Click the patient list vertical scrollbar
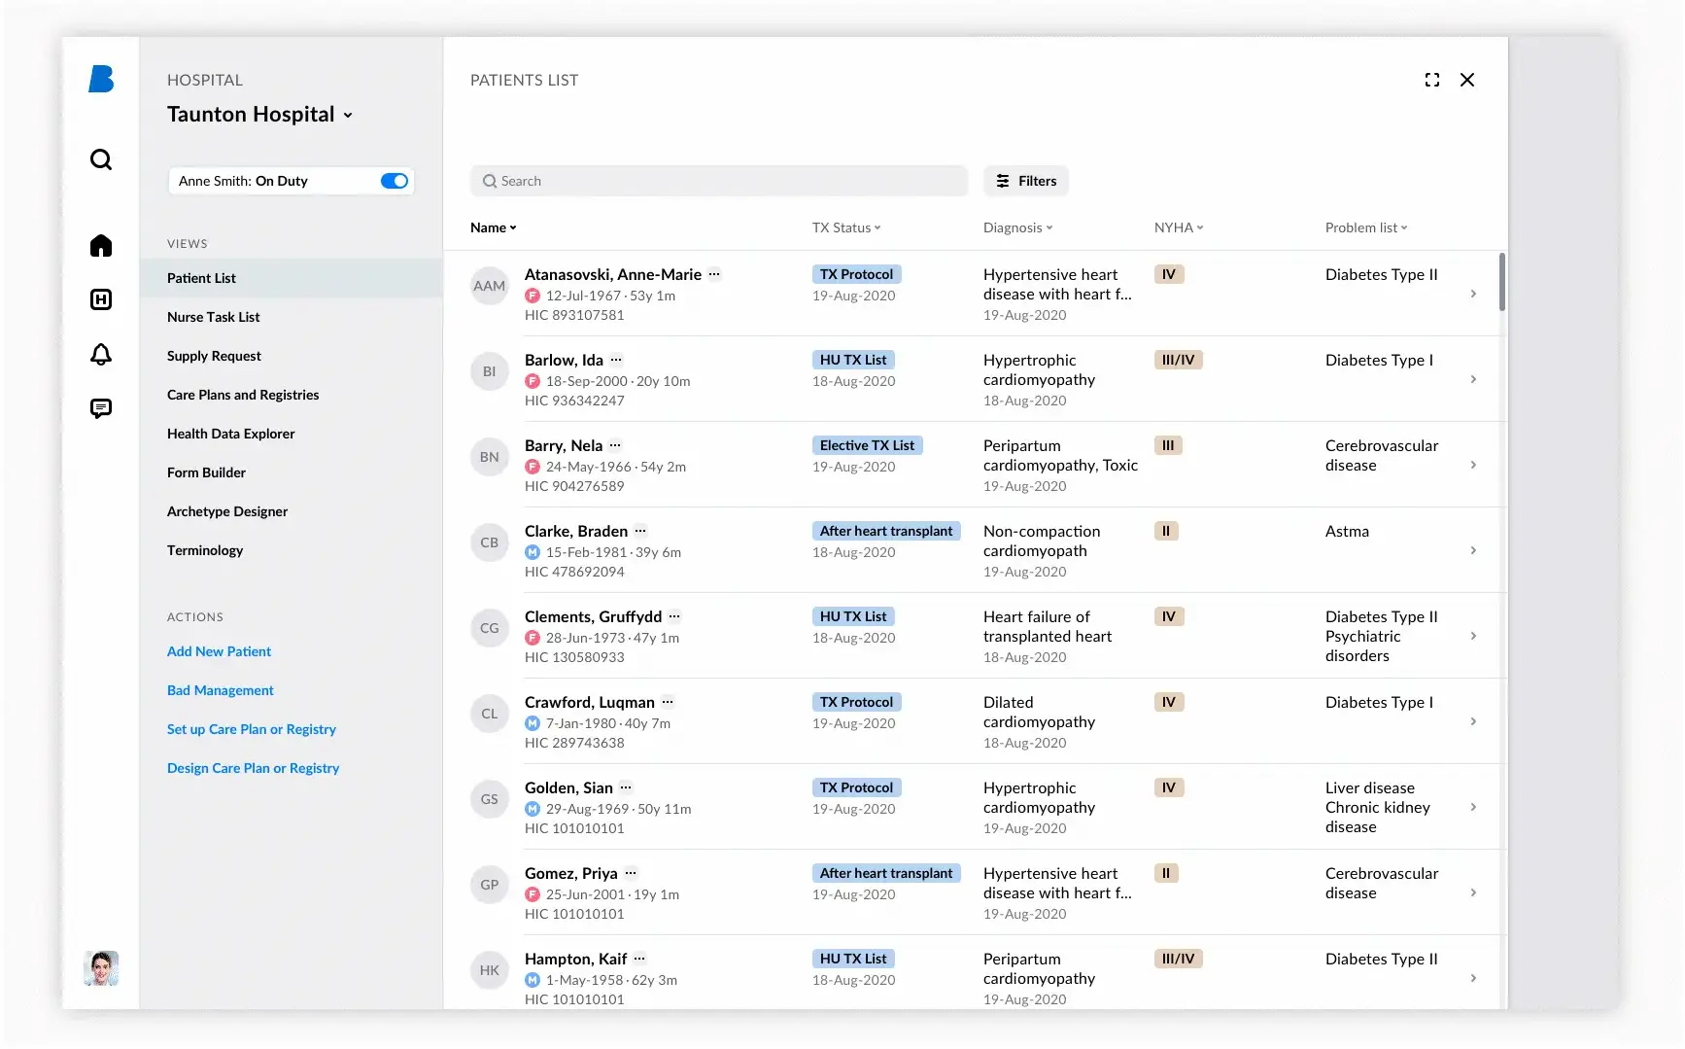Screen dimensions: 1685x1049 point(1502,282)
